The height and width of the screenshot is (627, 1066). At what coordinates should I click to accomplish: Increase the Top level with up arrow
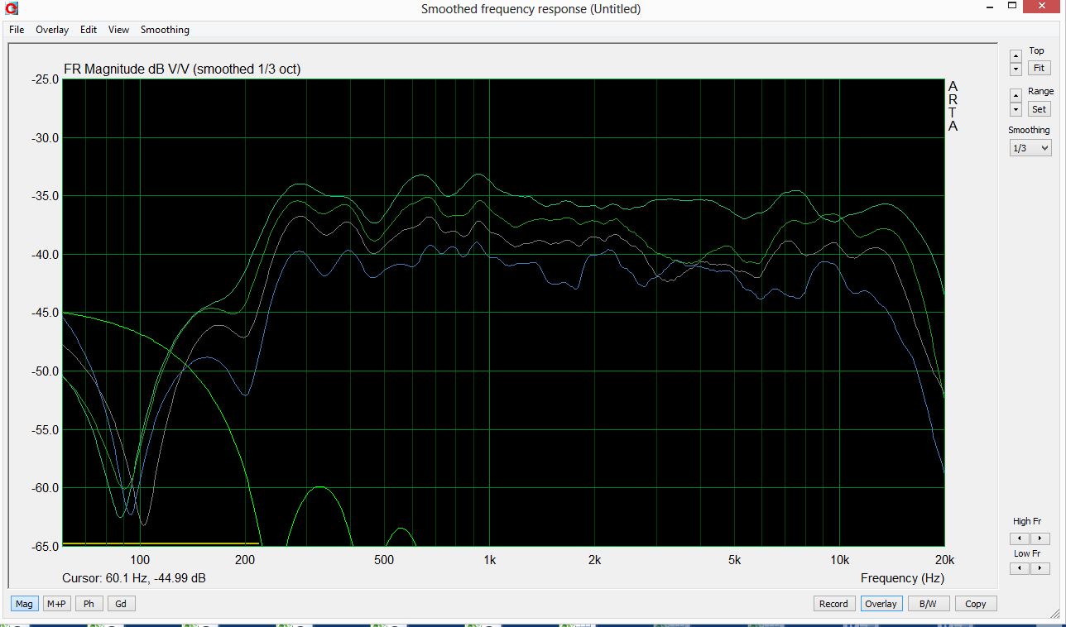(1016, 55)
